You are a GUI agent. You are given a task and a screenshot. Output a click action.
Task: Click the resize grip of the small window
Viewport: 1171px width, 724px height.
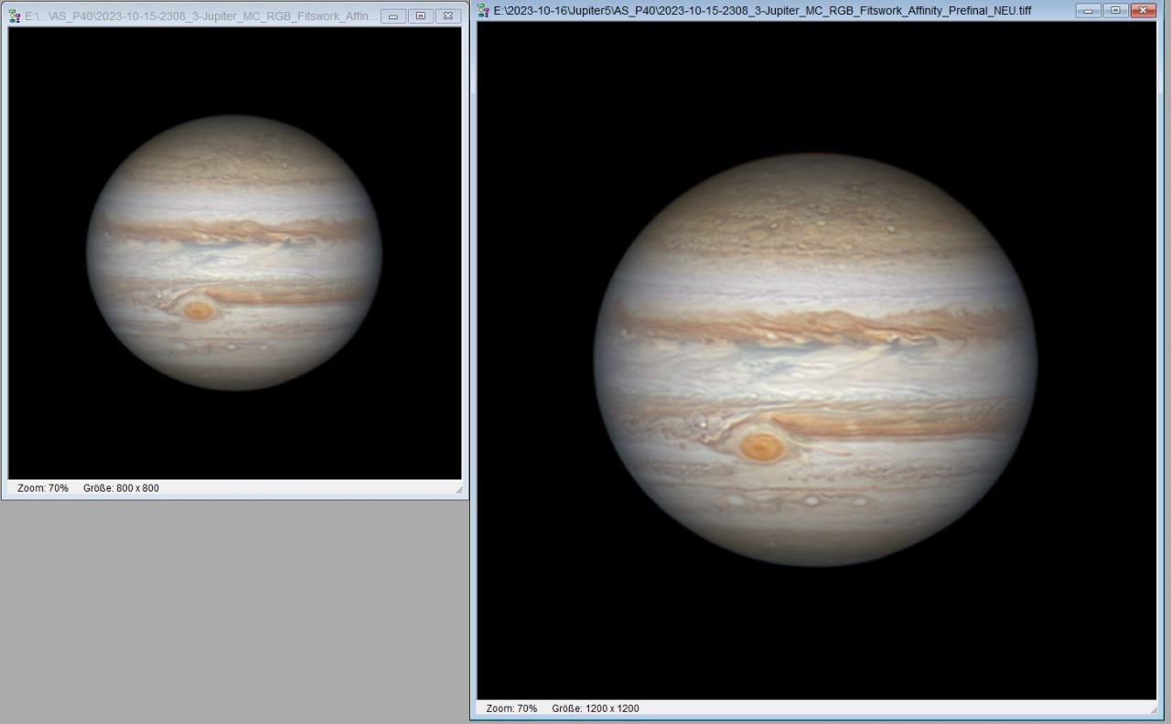[x=458, y=490]
